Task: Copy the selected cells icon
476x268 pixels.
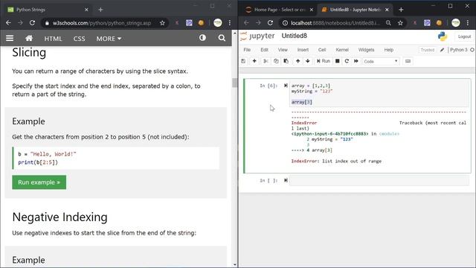Action: (276, 61)
